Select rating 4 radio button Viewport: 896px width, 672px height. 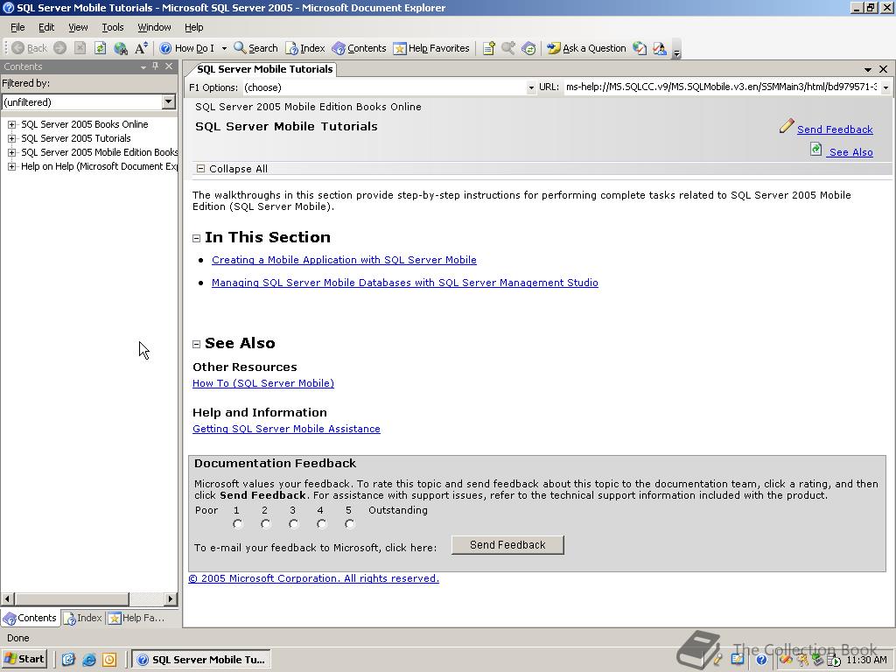pos(322,524)
